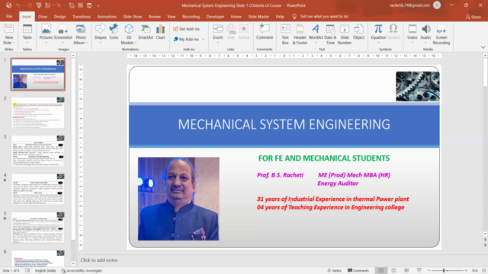The image size is (488, 274).
Task: Select slide 2 thumbnail
Action: click(x=38, y=113)
